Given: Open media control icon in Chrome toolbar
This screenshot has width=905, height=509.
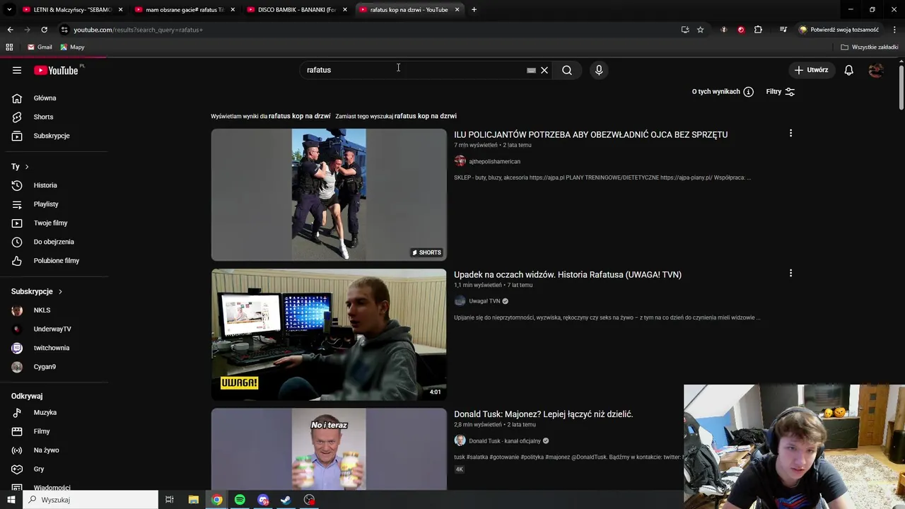Looking at the screenshot, I should [783, 30].
